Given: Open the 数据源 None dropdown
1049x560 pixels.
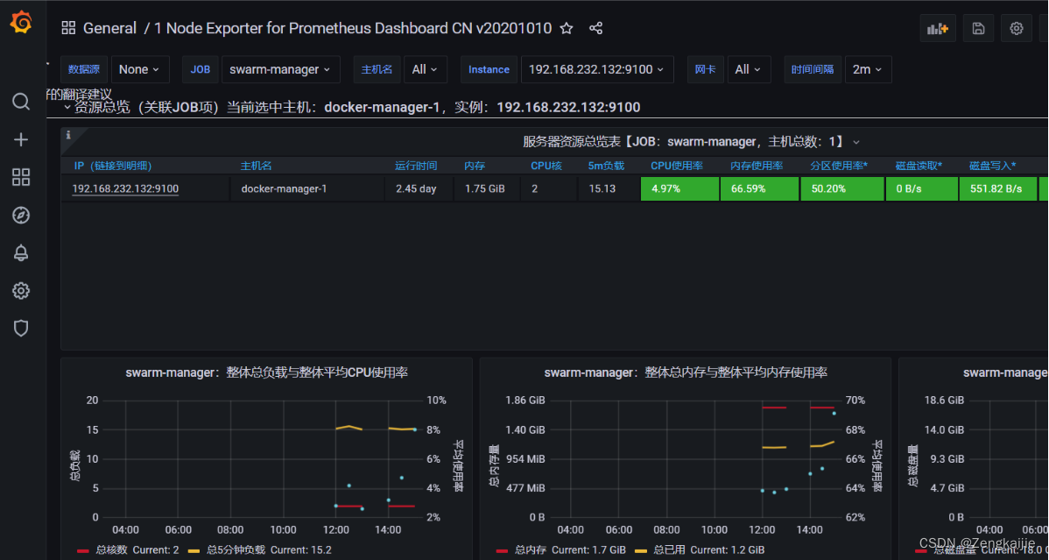Looking at the screenshot, I should 140,69.
